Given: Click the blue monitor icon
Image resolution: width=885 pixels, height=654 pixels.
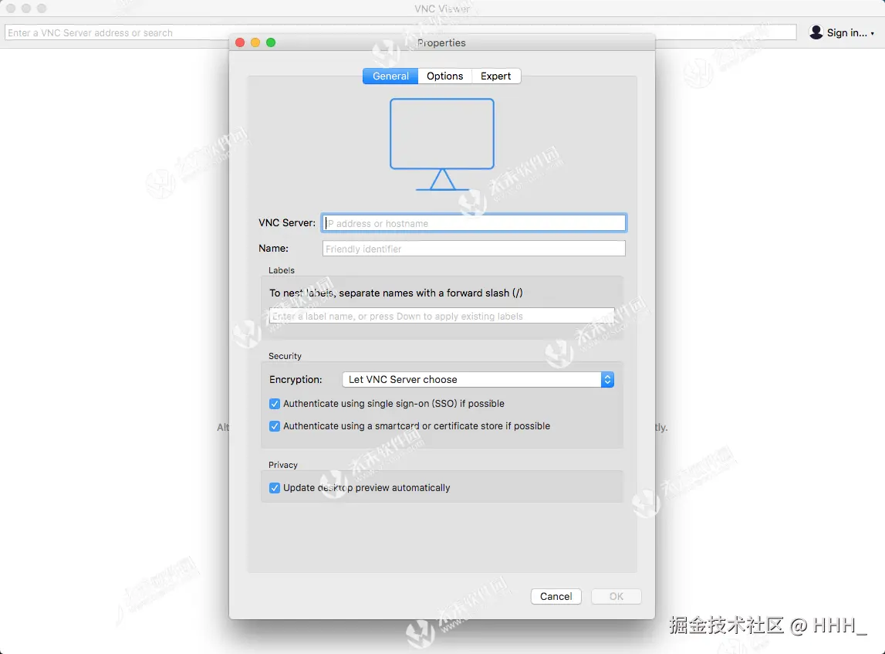Looking at the screenshot, I should pos(442,144).
